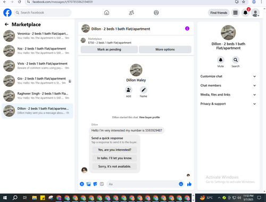Open more actions plus icon in composer
Viewport: 266px width, 202px height.
click(82, 184)
